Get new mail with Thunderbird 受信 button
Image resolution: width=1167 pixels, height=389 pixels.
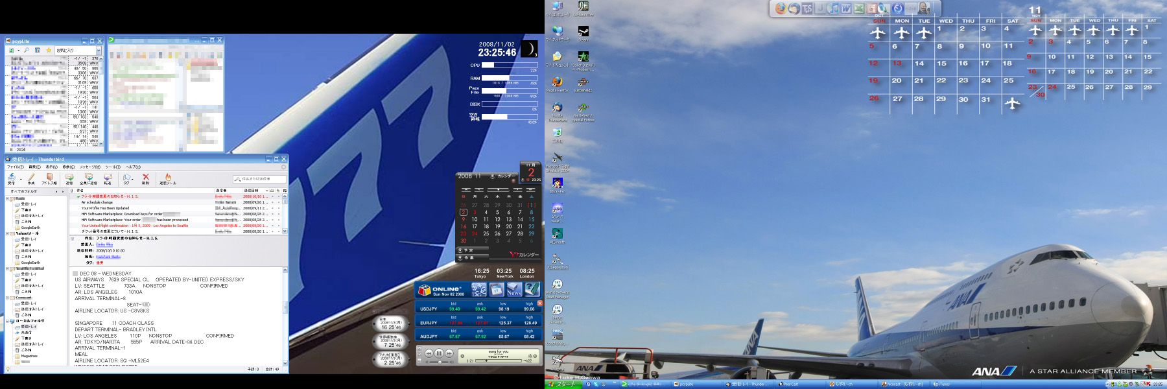coord(11,178)
